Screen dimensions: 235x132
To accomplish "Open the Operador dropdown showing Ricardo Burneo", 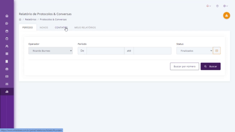I will point(51,51).
